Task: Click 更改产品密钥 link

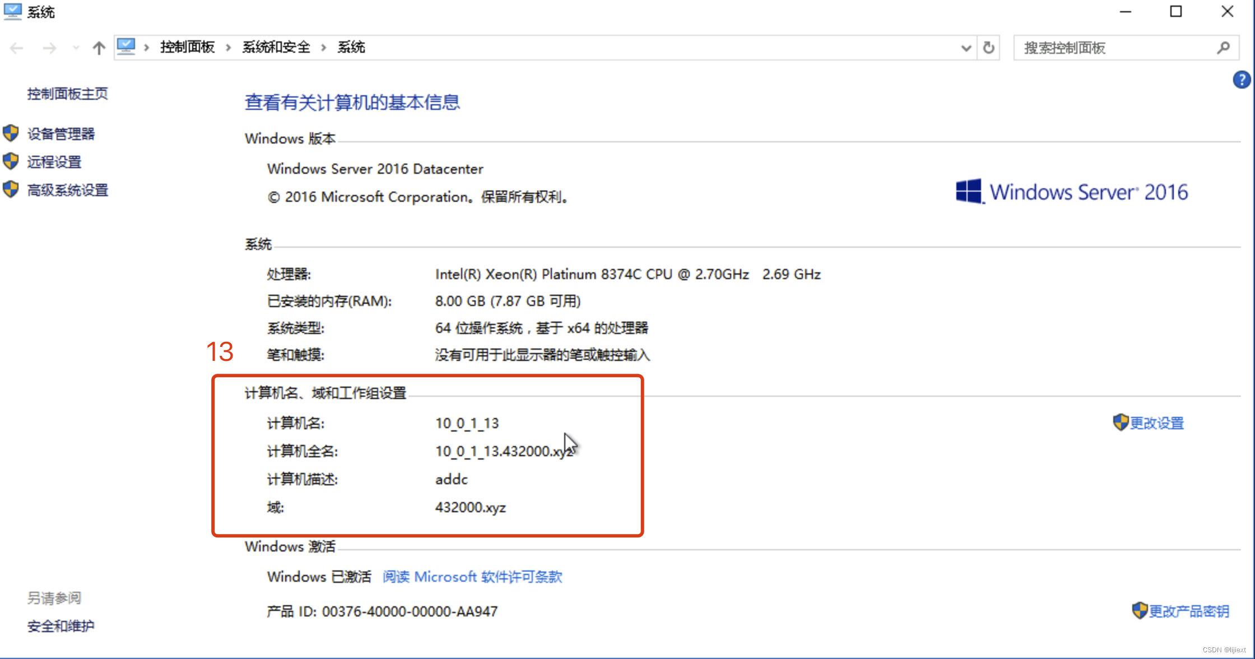Action: [x=1189, y=611]
